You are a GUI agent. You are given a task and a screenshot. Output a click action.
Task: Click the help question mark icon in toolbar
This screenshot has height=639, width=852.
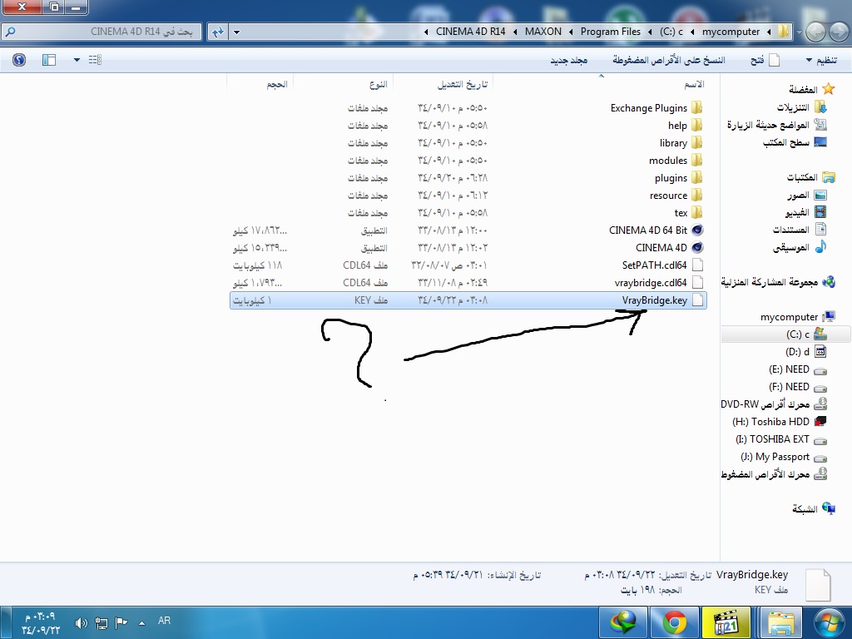19,60
